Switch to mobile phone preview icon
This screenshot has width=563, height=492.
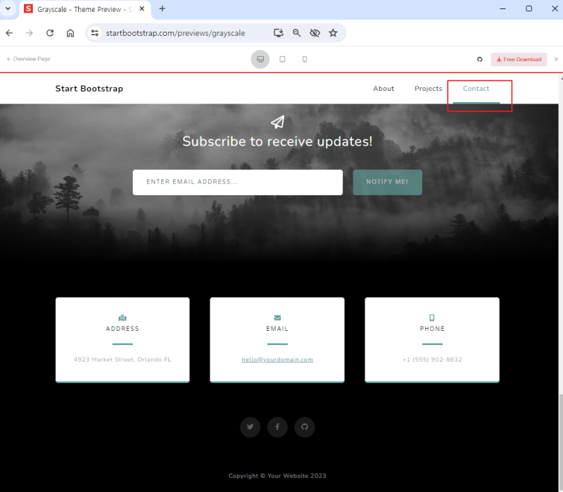305,59
